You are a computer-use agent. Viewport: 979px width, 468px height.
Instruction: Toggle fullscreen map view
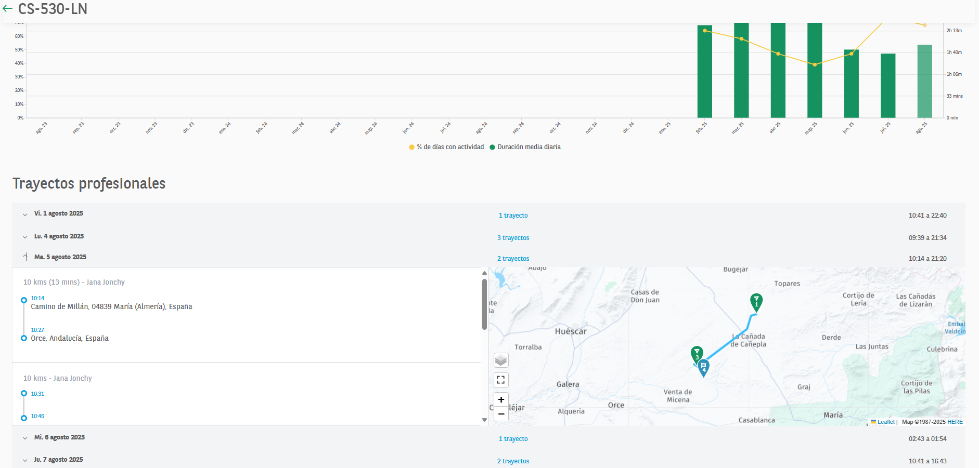[501, 380]
